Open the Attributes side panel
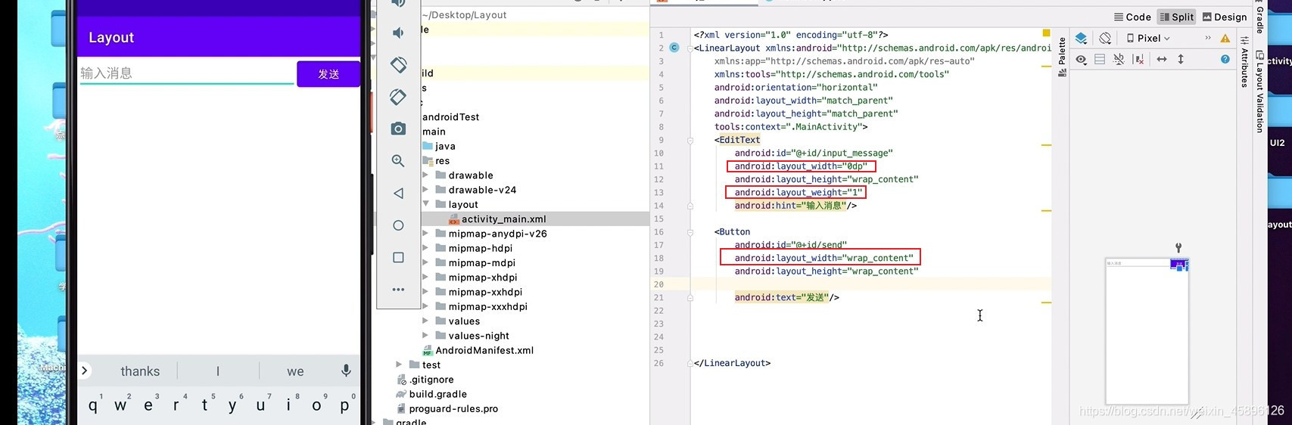This screenshot has width=1292, height=425. 1244,62
